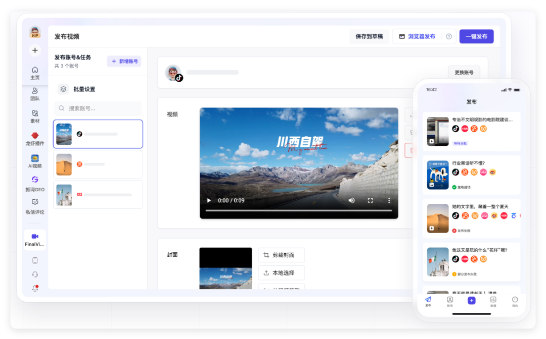Click the 搜索账号 search field
The height and width of the screenshot is (339, 546).
[x=98, y=108]
